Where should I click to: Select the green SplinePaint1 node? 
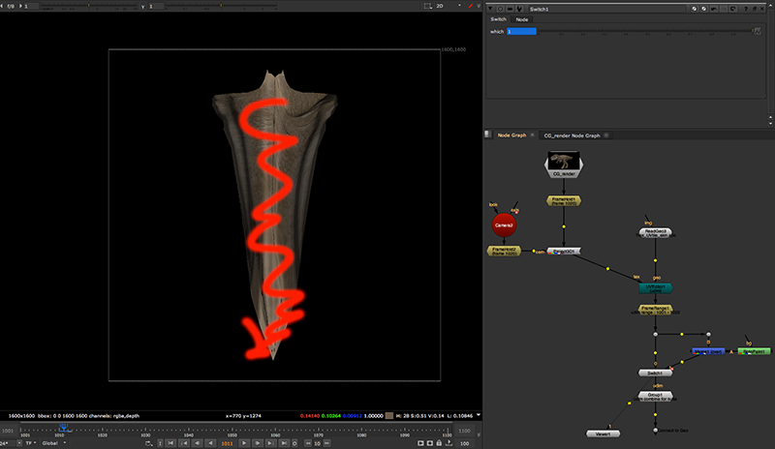click(755, 351)
